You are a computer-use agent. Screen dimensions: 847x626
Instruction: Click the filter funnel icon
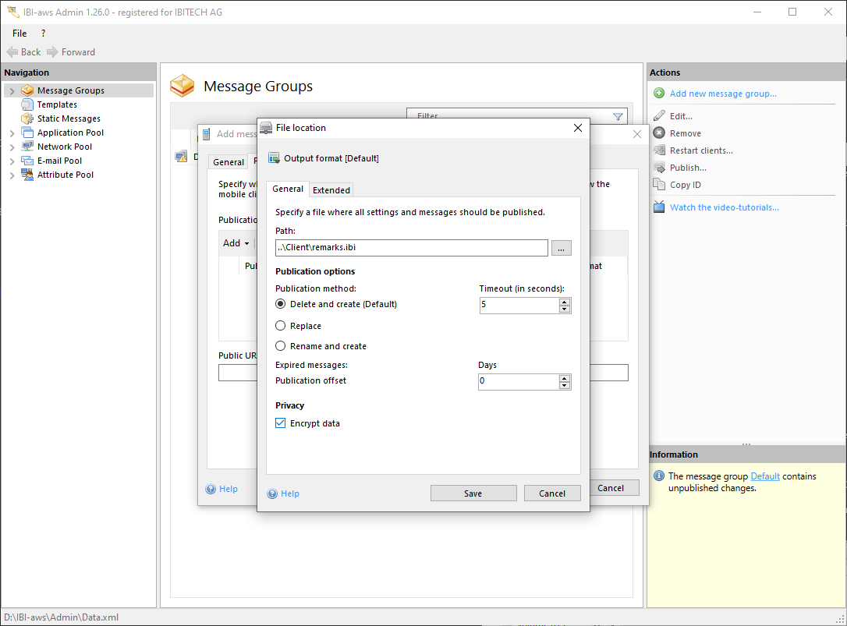618,117
